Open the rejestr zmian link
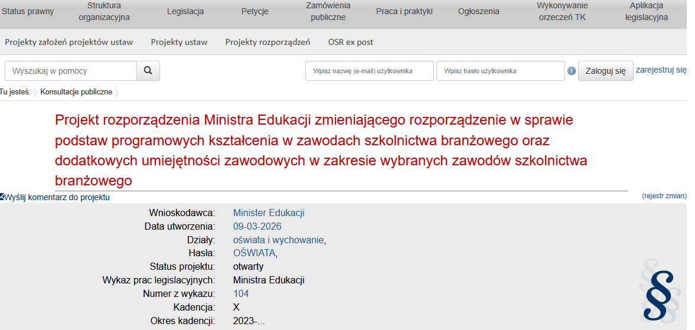 [x=664, y=196]
